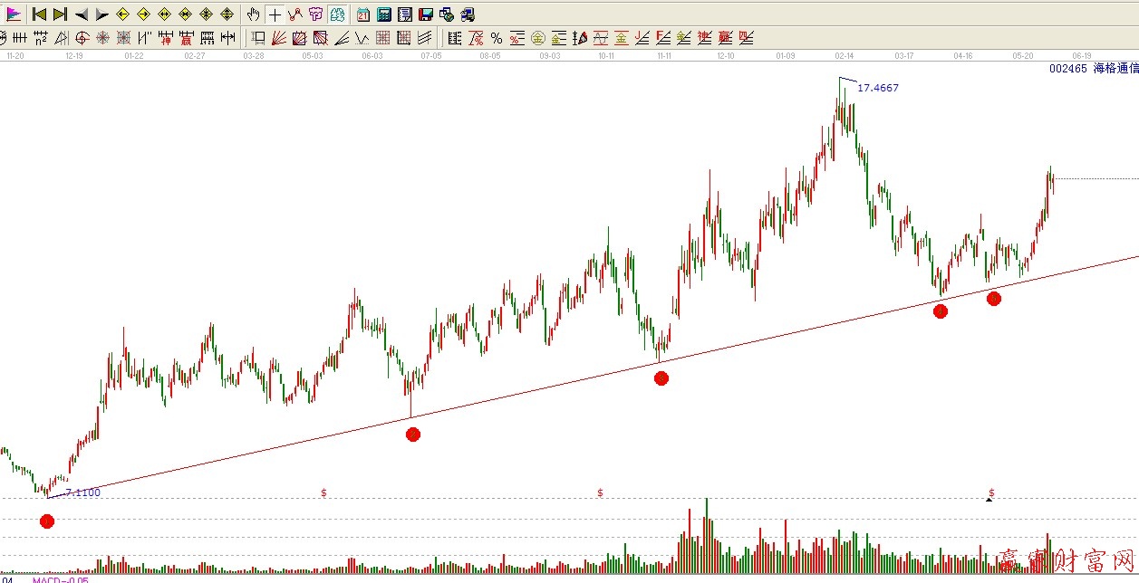Toggle the crosshair cursor tool
This screenshot has height=583, width=1139.
click(275, 14)
